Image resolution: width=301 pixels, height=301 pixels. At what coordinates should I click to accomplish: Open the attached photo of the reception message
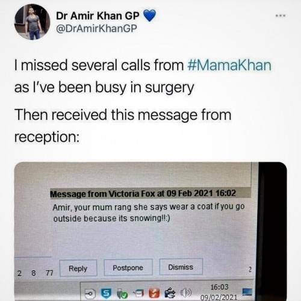tap(150, 231)
